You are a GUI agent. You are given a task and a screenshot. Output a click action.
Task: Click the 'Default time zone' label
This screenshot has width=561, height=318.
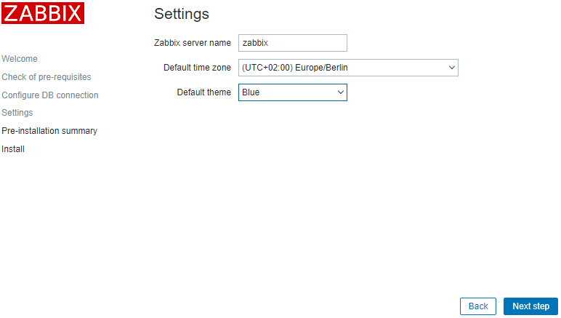(x=197, y=68)
